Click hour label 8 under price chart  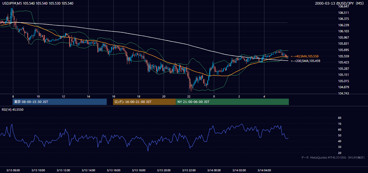click(x=13, y=96)
